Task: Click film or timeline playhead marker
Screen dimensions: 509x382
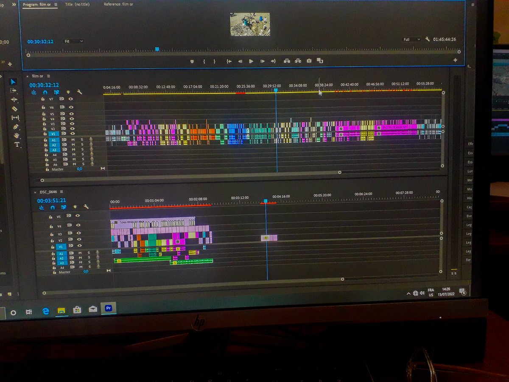Action: coord(276,90)
